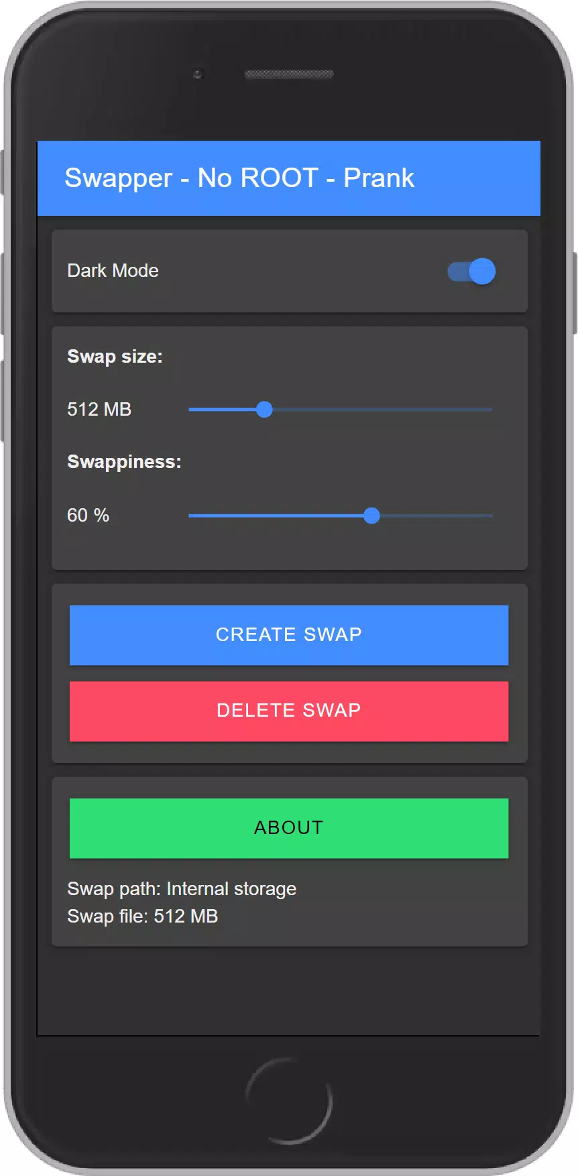Toggle the Dark Mode switch off
The image size is (578, 1176).
tap(471, 272)
